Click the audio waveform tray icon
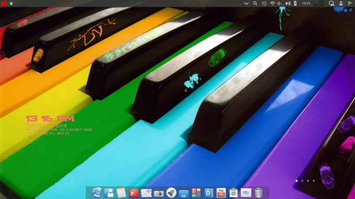Viewport: 355px width, 199px height. pos(279,4)
